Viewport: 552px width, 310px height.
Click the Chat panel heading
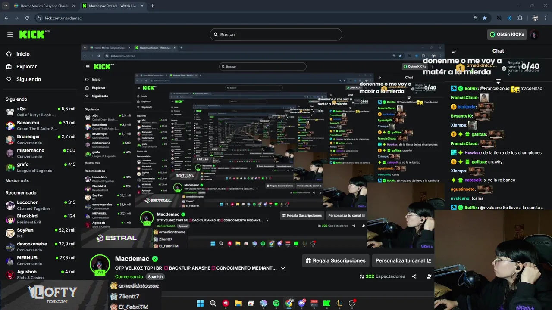click(498, 51)
